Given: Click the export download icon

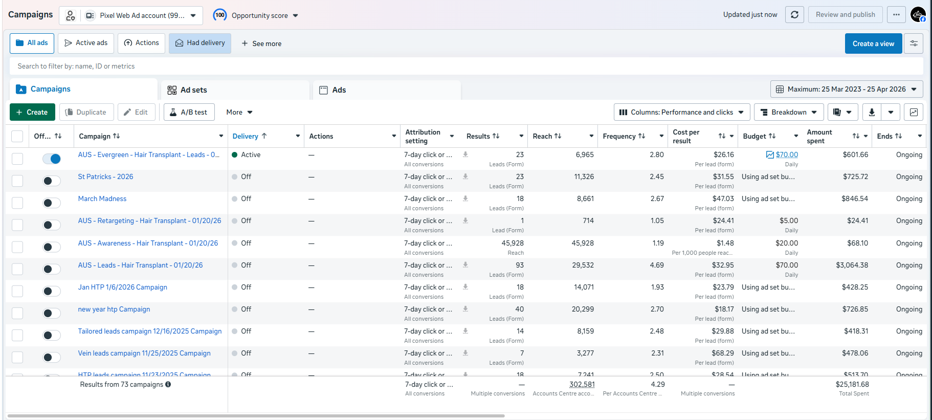Looking at the screenshot, I should coord(872,112).
